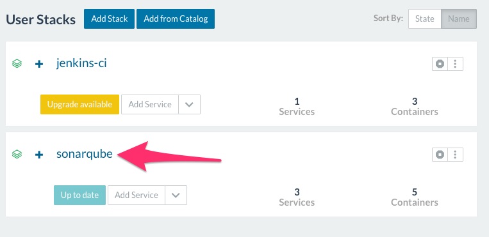Click the sonarqube stack layers icon

pos(17,154)
